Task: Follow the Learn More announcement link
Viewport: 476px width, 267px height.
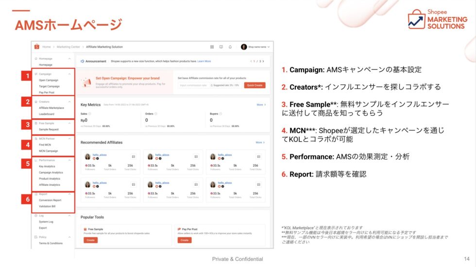Action: (x=204, y=61)
